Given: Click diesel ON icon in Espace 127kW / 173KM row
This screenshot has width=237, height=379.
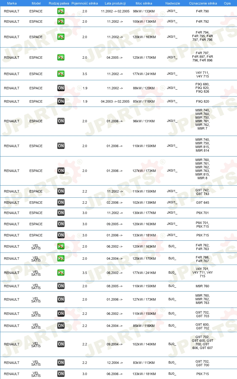Looking at the screenshot, I should point(61,171).
